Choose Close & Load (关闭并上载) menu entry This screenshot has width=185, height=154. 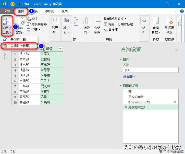tap(19, 39)
